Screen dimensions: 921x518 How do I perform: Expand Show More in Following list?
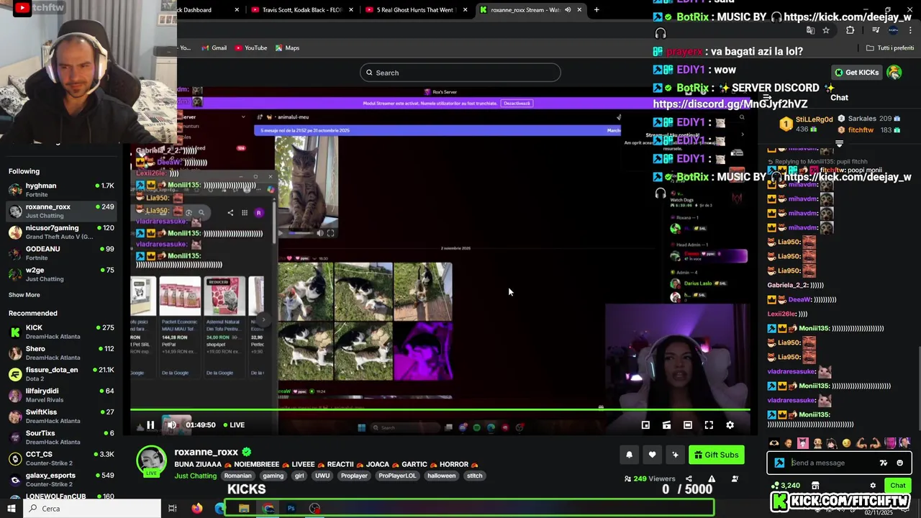pos(24,295)
